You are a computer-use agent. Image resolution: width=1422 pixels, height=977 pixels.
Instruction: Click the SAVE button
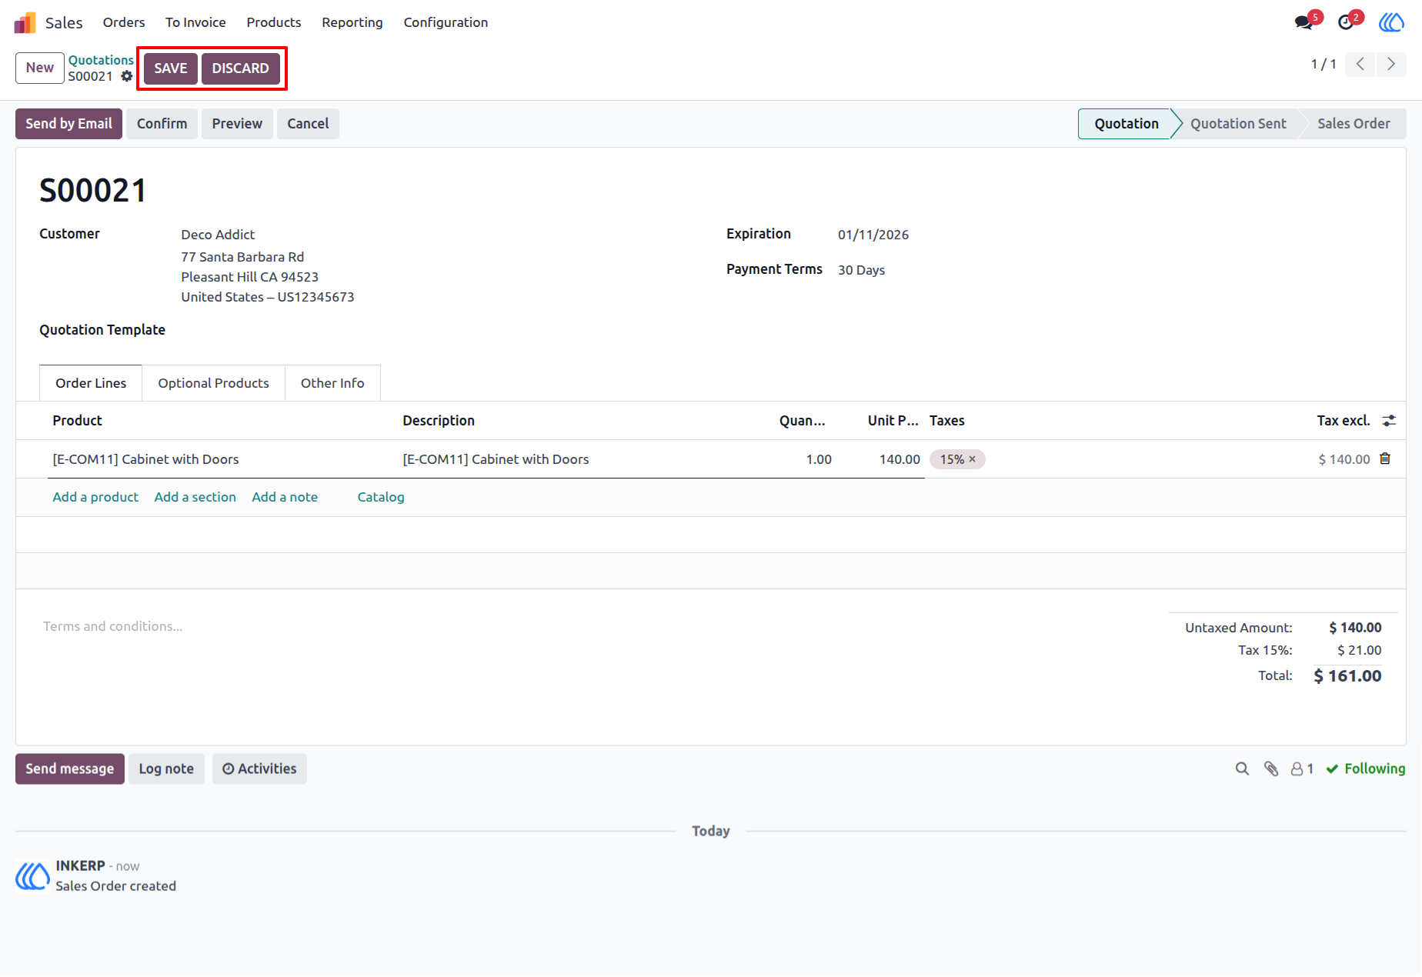pyautogui.click(x=171, y=68)
